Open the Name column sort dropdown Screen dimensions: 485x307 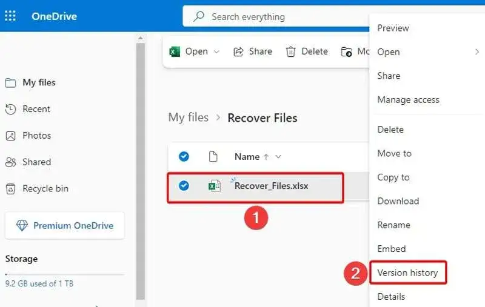point(278,157)
